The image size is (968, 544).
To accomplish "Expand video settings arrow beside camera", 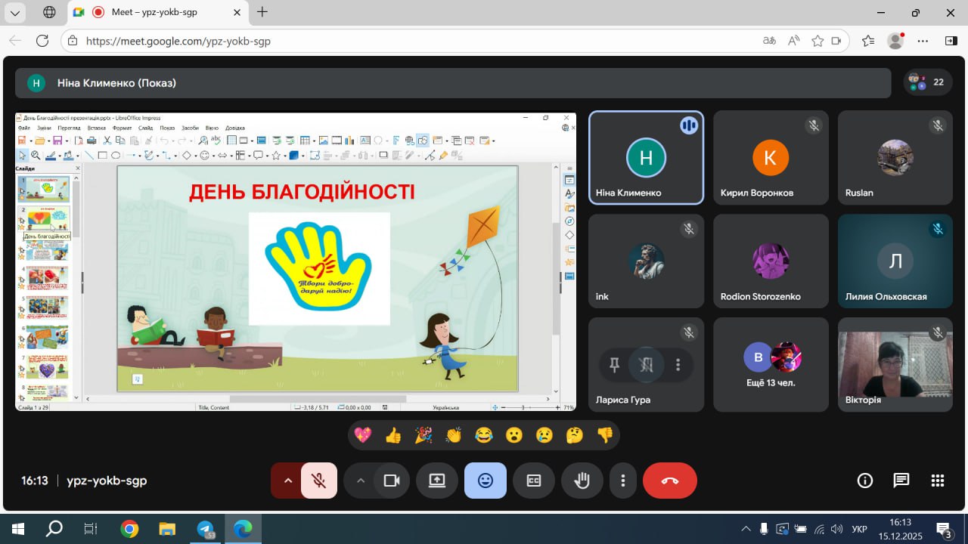I will point(360,481).
